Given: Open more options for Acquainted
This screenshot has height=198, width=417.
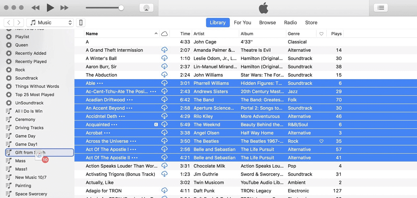Looking at the screenshot, I should click(114, 125).
